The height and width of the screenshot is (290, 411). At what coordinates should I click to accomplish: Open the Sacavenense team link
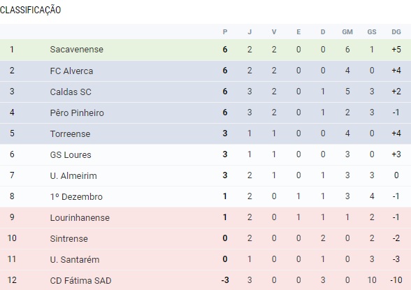(77, 50)
